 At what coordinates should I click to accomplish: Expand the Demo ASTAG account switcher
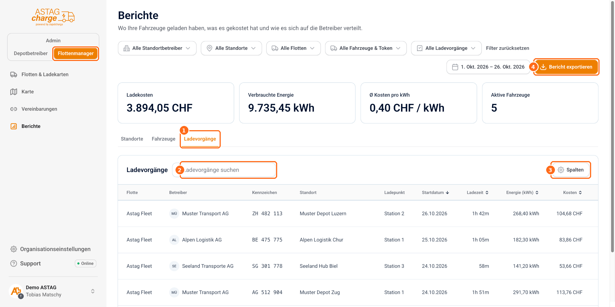click(x=93, y=291)
